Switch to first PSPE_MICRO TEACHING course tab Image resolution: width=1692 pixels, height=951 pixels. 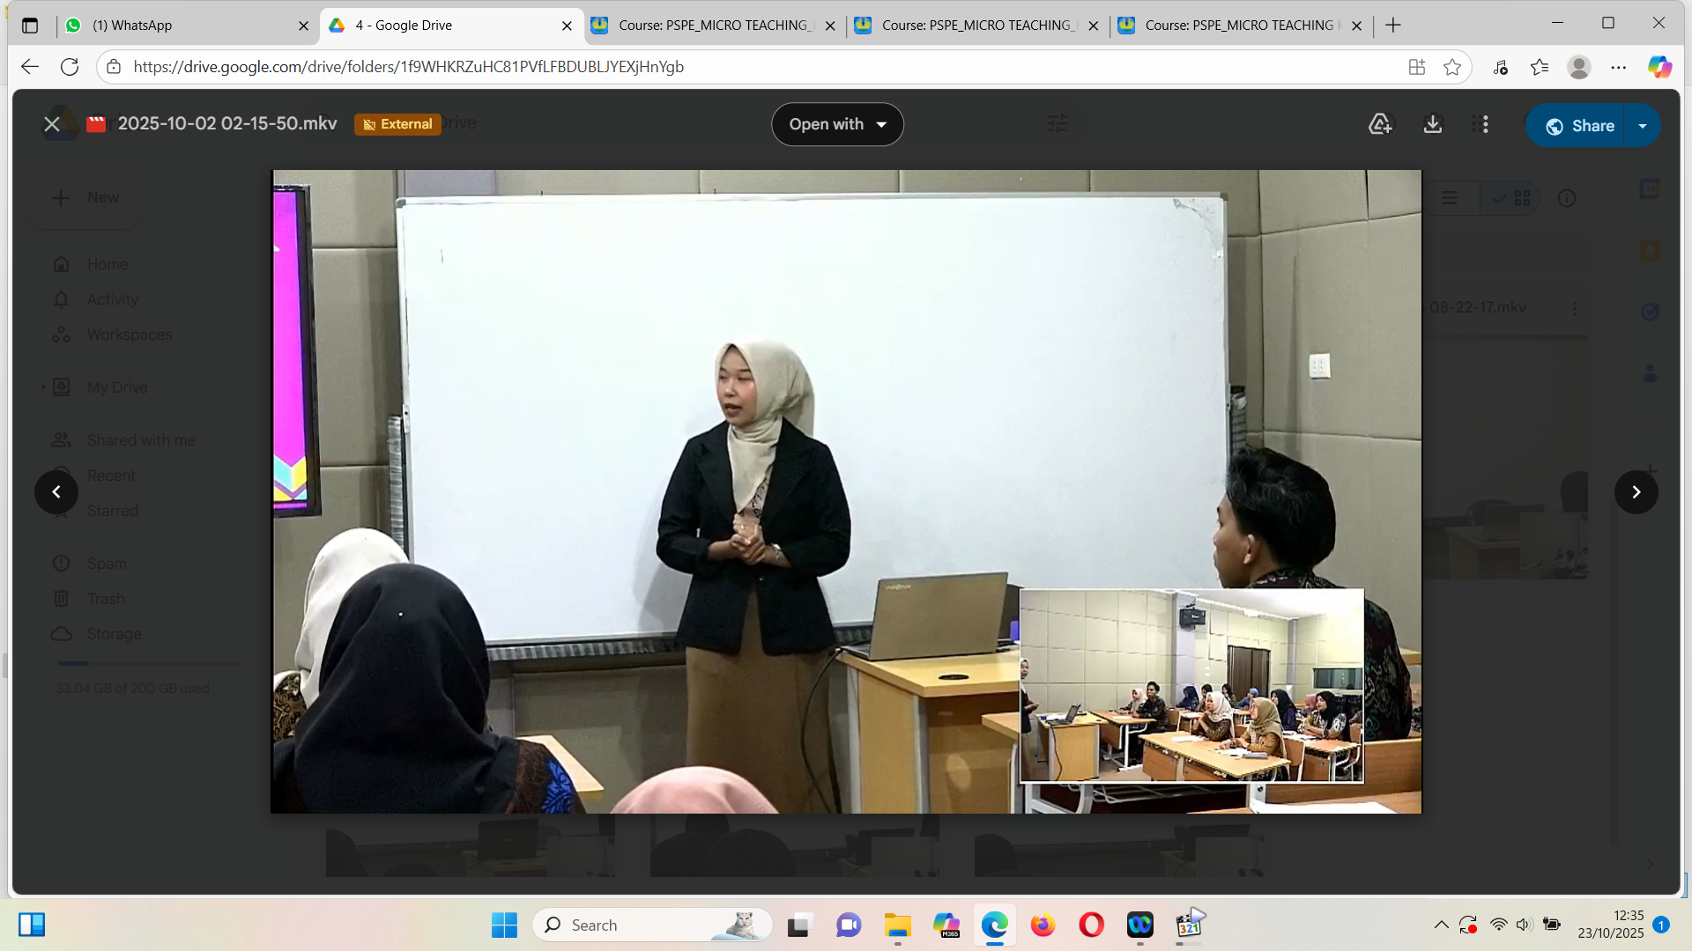[714, 26]
